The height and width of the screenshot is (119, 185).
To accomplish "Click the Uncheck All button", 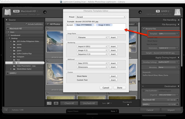I will click(89, 103).
